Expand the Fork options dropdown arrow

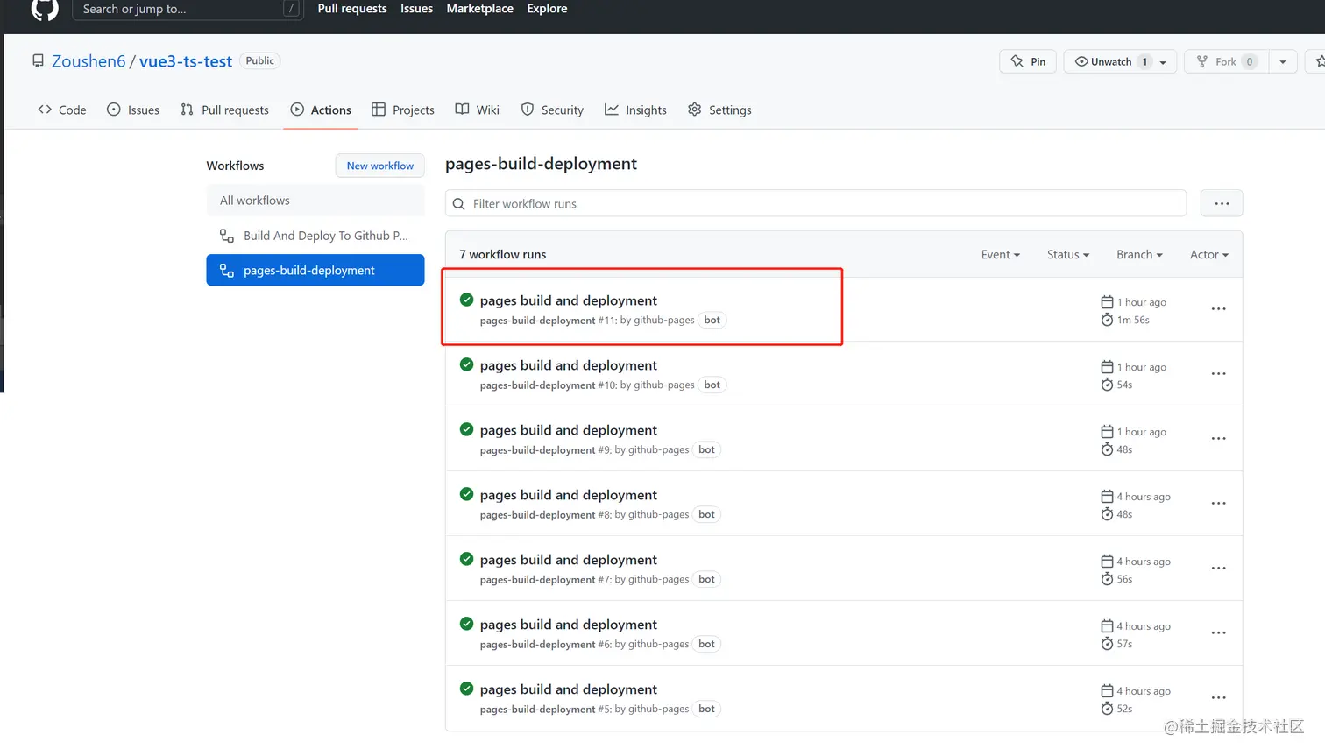pos(1283,62)
